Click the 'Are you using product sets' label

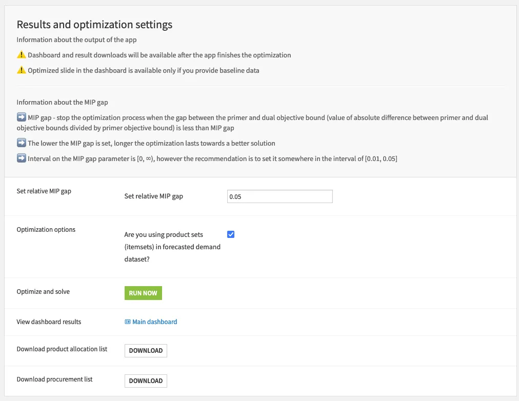(172, 247)
